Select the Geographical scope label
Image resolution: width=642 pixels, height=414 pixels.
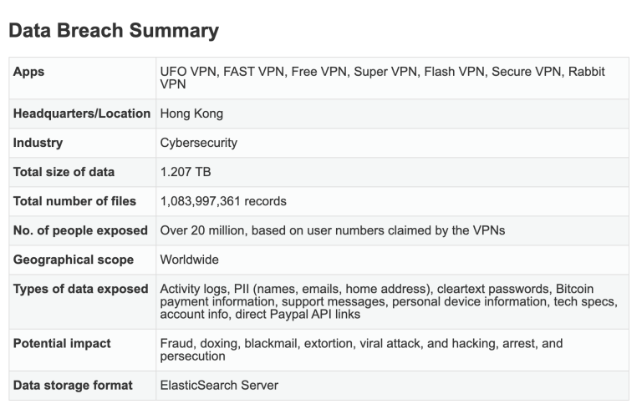74,260
